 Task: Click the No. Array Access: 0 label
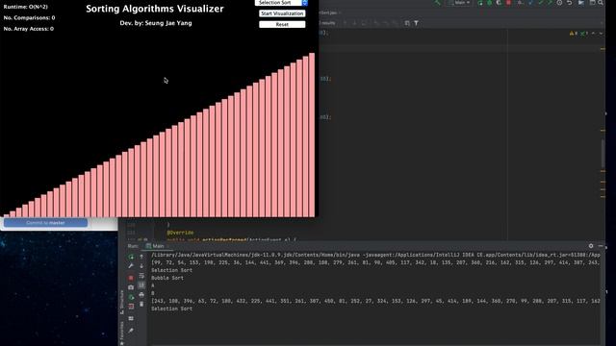click(x=28, y=29)
